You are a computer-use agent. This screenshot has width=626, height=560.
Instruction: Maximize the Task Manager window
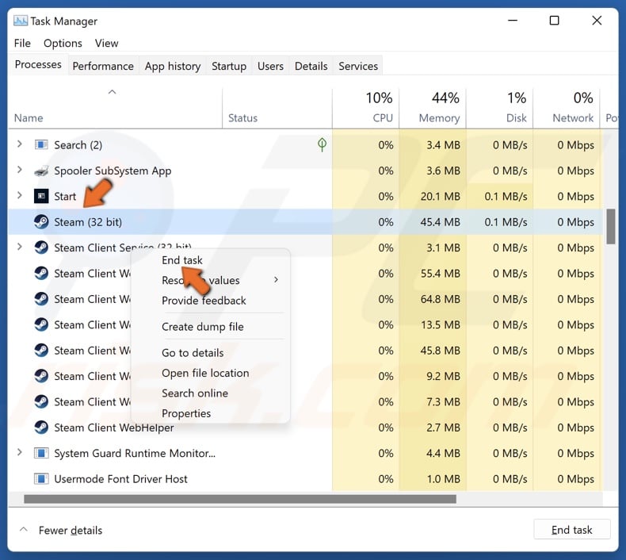point(554,21)
